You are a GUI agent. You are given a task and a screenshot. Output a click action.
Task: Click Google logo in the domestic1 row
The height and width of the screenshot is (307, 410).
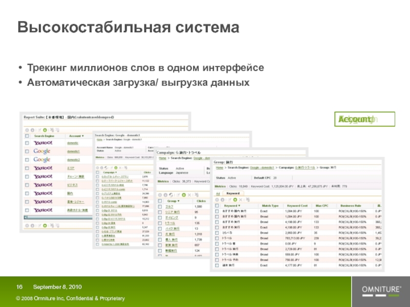[42, 151]
